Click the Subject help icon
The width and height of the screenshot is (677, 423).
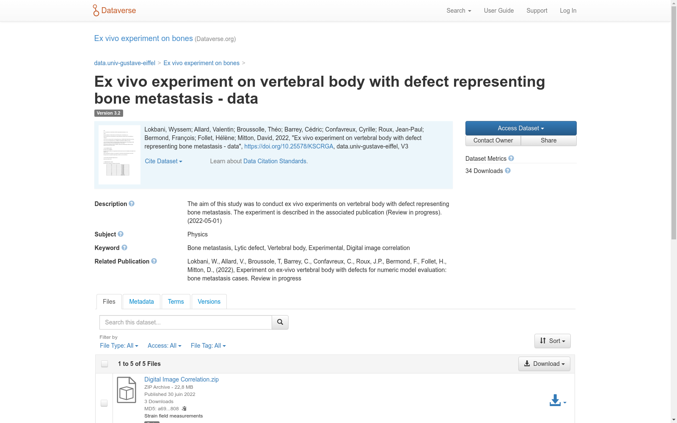tap(121, 234)
